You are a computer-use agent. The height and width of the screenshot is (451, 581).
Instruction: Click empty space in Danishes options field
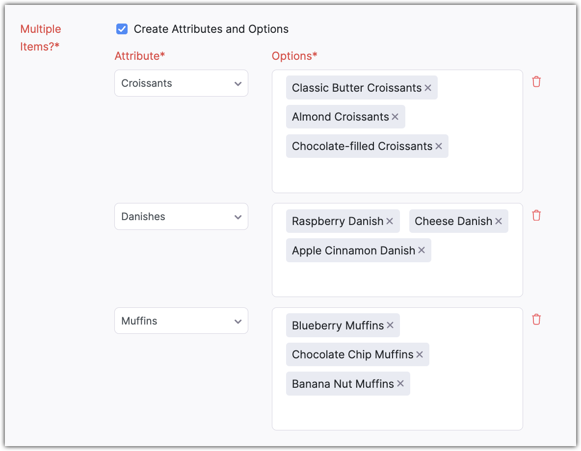point(397,279)
